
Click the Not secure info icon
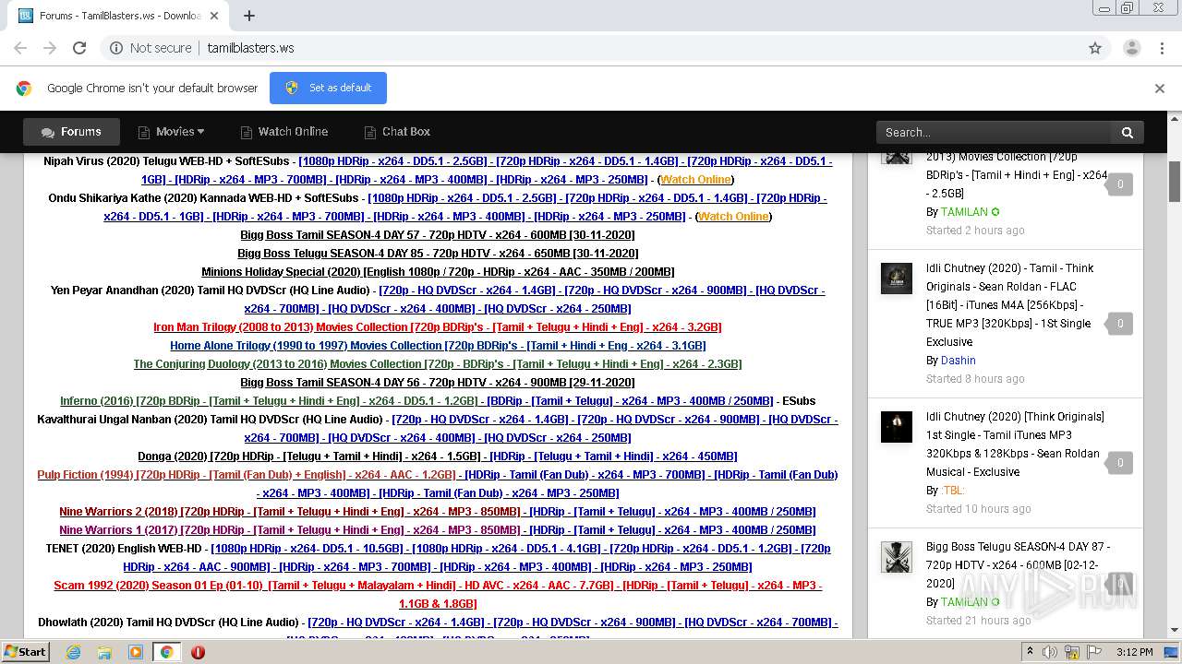coord(116,48)
